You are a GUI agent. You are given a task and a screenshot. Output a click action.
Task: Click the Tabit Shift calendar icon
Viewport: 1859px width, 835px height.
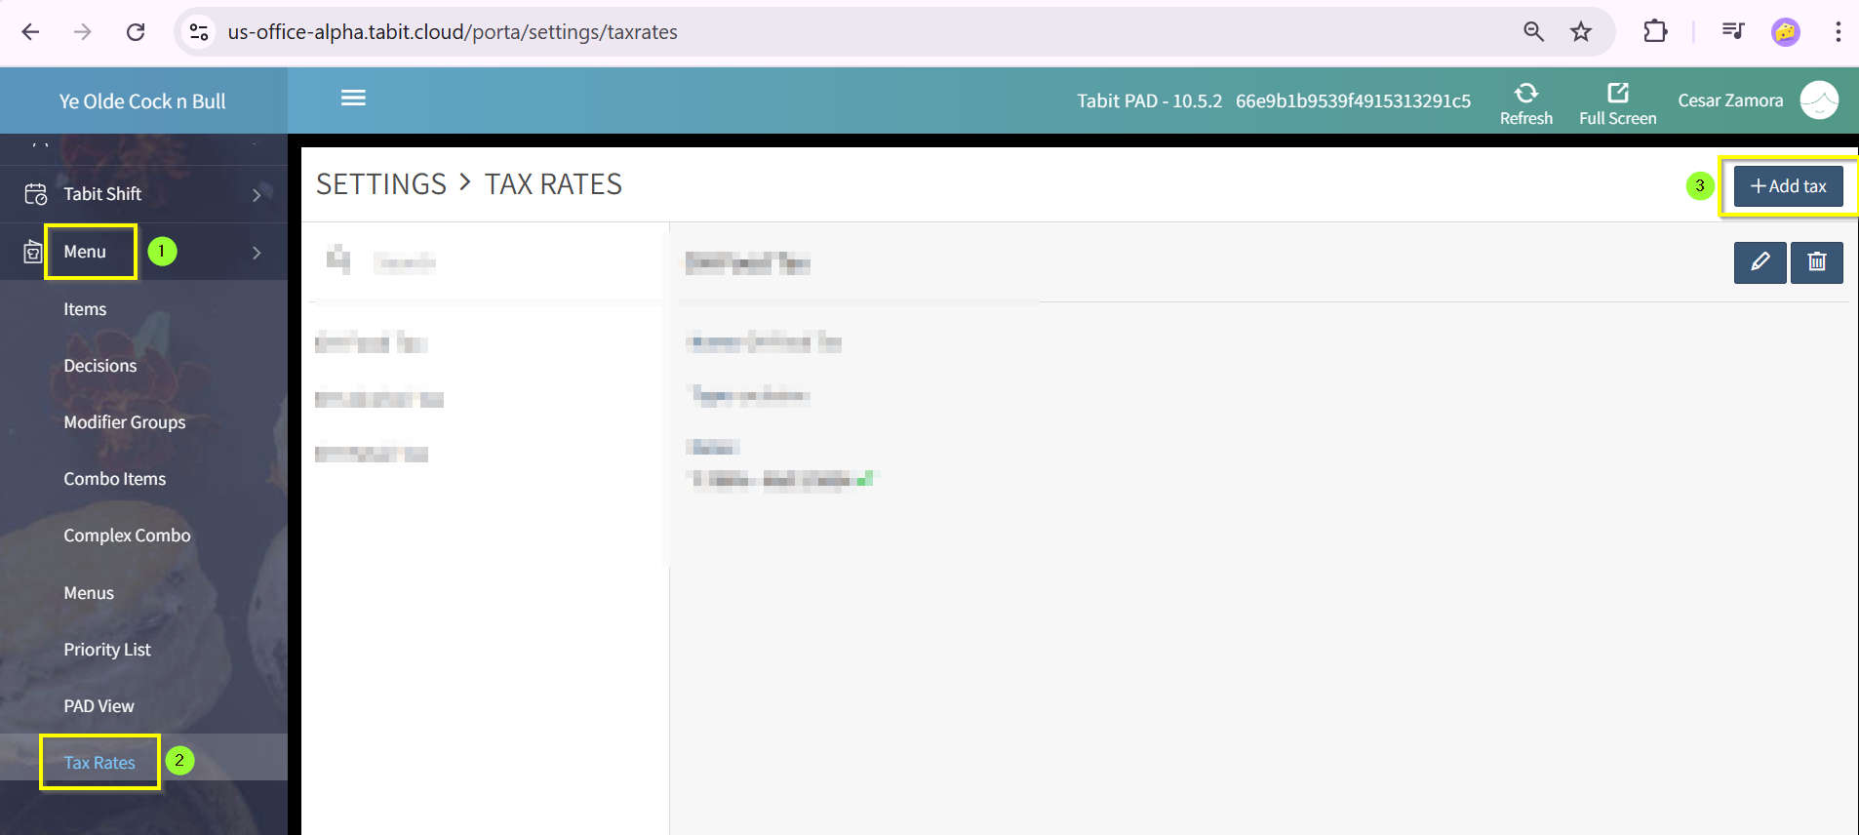(x=35, y=194)
